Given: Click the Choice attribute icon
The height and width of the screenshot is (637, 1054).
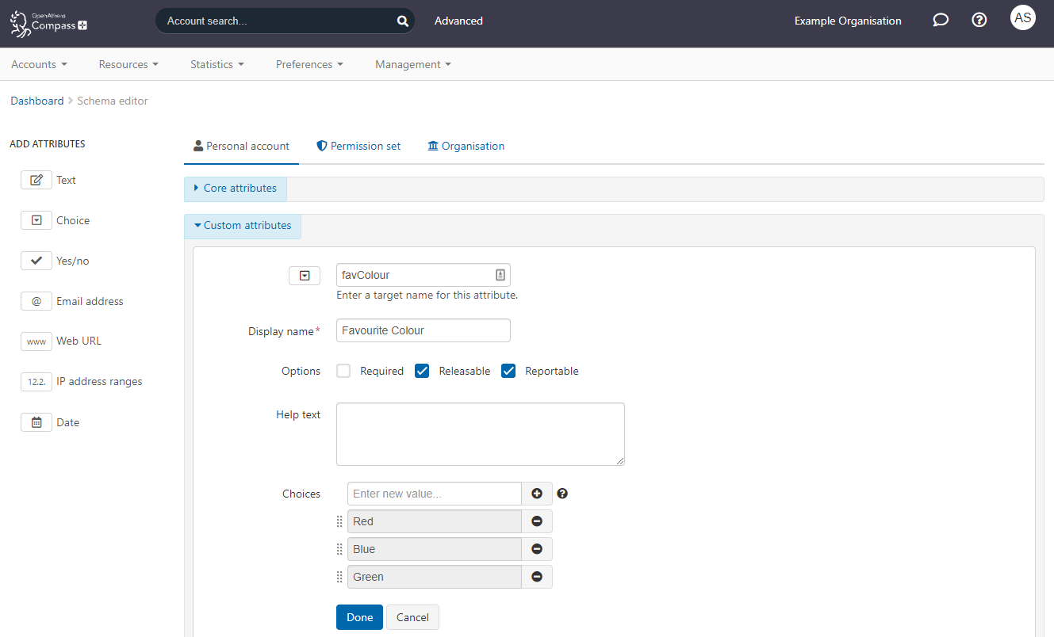Looking at the screenshot, I should coord(36,220).
